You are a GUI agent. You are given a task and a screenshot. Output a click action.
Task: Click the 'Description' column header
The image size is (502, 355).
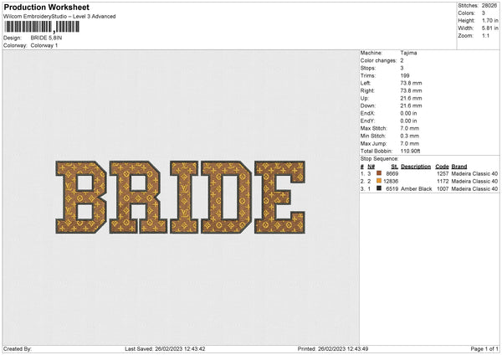point(416,167)
